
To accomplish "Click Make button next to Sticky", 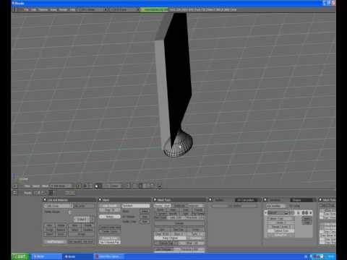I will (x=145, y=211).
